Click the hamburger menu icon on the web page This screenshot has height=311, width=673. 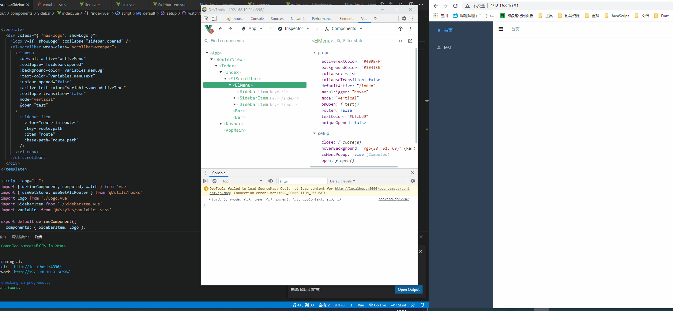click(x=501, y=29)
